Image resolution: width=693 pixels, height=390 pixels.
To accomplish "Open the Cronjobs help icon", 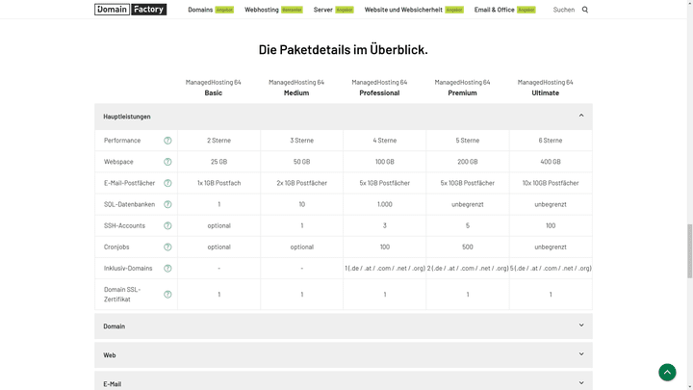I will [x=167, y=247].
